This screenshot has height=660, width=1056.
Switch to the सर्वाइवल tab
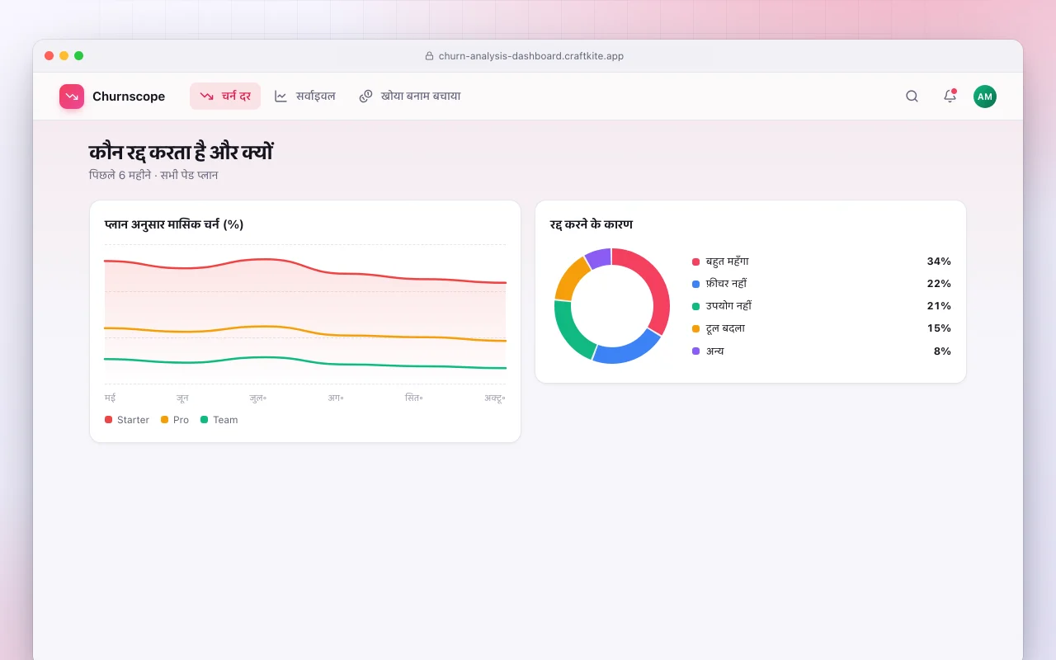point(305,97)
